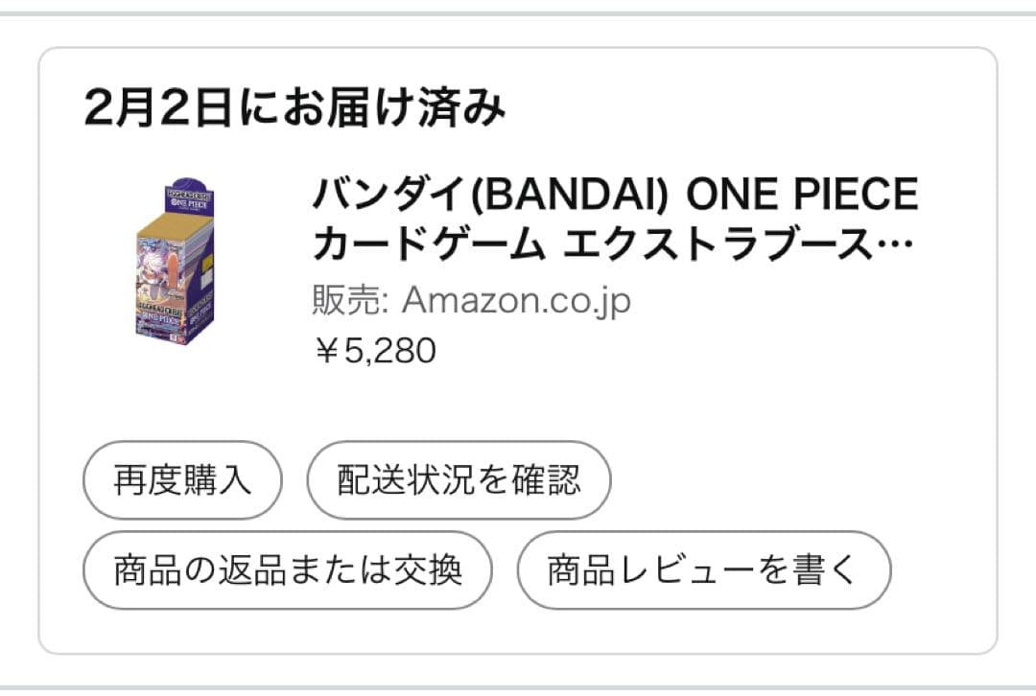Open tracking via the delivery status button

(458, 479)
